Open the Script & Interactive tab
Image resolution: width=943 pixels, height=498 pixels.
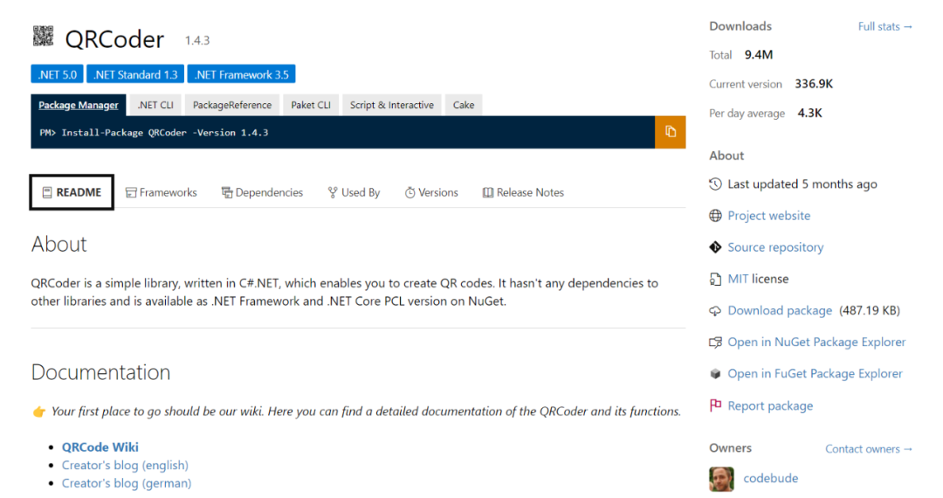(391, 105)
